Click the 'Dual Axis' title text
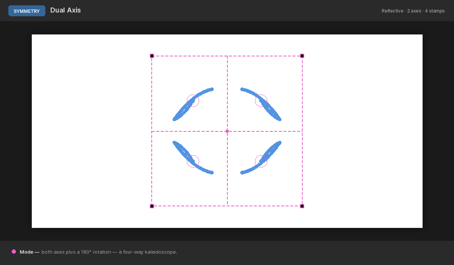Image resolution: width=454 pixels, height=265 pixels. pyautogui.click(x=65, y=10)
